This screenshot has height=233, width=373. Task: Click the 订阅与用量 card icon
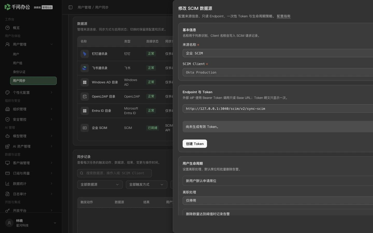pos(8,173)
